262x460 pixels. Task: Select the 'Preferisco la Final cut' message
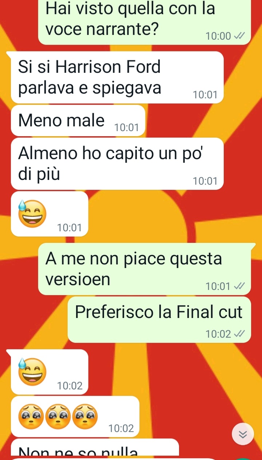coord(159,320)
